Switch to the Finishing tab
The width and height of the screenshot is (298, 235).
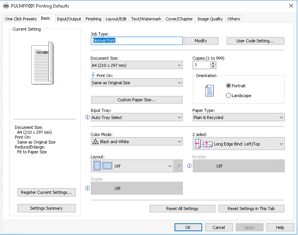[93, 19]
